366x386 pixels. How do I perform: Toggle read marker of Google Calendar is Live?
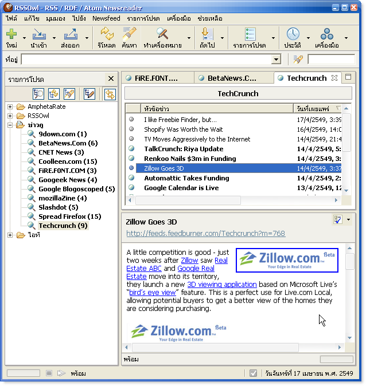click(x=131, y=188)
